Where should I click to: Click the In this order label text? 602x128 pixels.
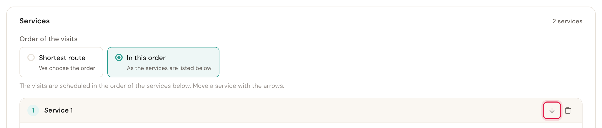[146, 58]
